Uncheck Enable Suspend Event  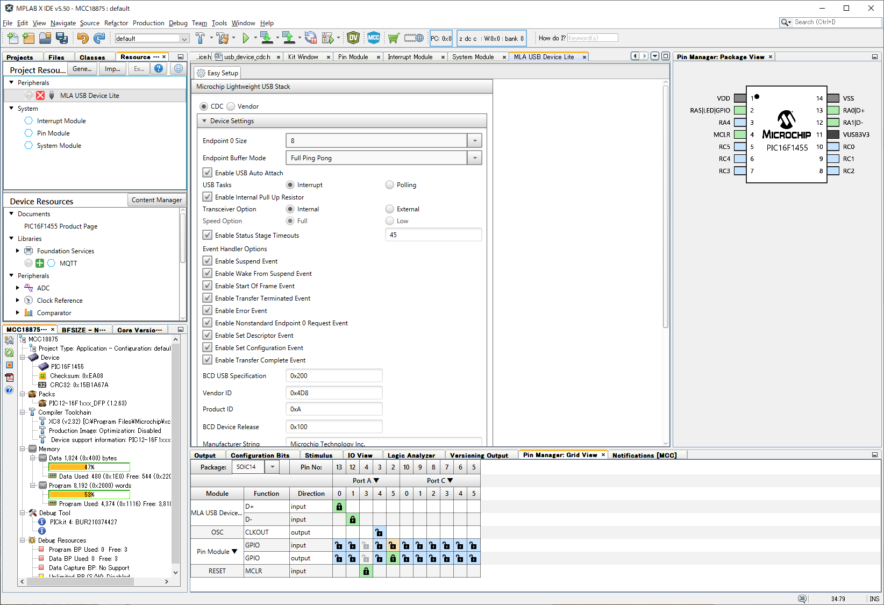(208, 261)
